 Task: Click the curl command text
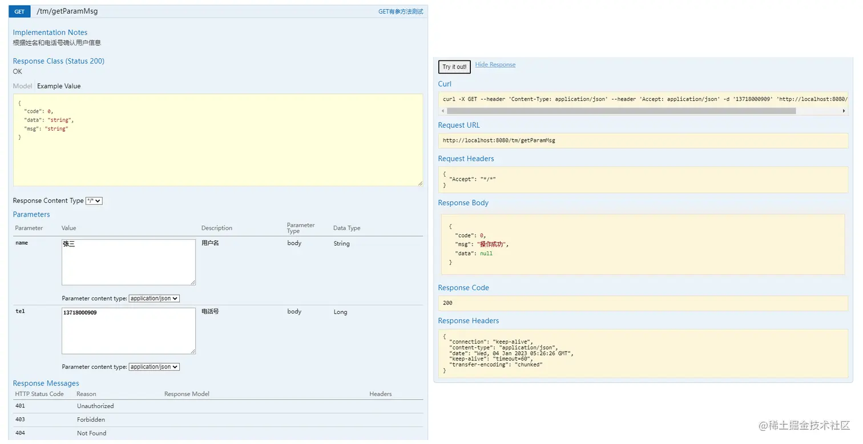(645, 99)
